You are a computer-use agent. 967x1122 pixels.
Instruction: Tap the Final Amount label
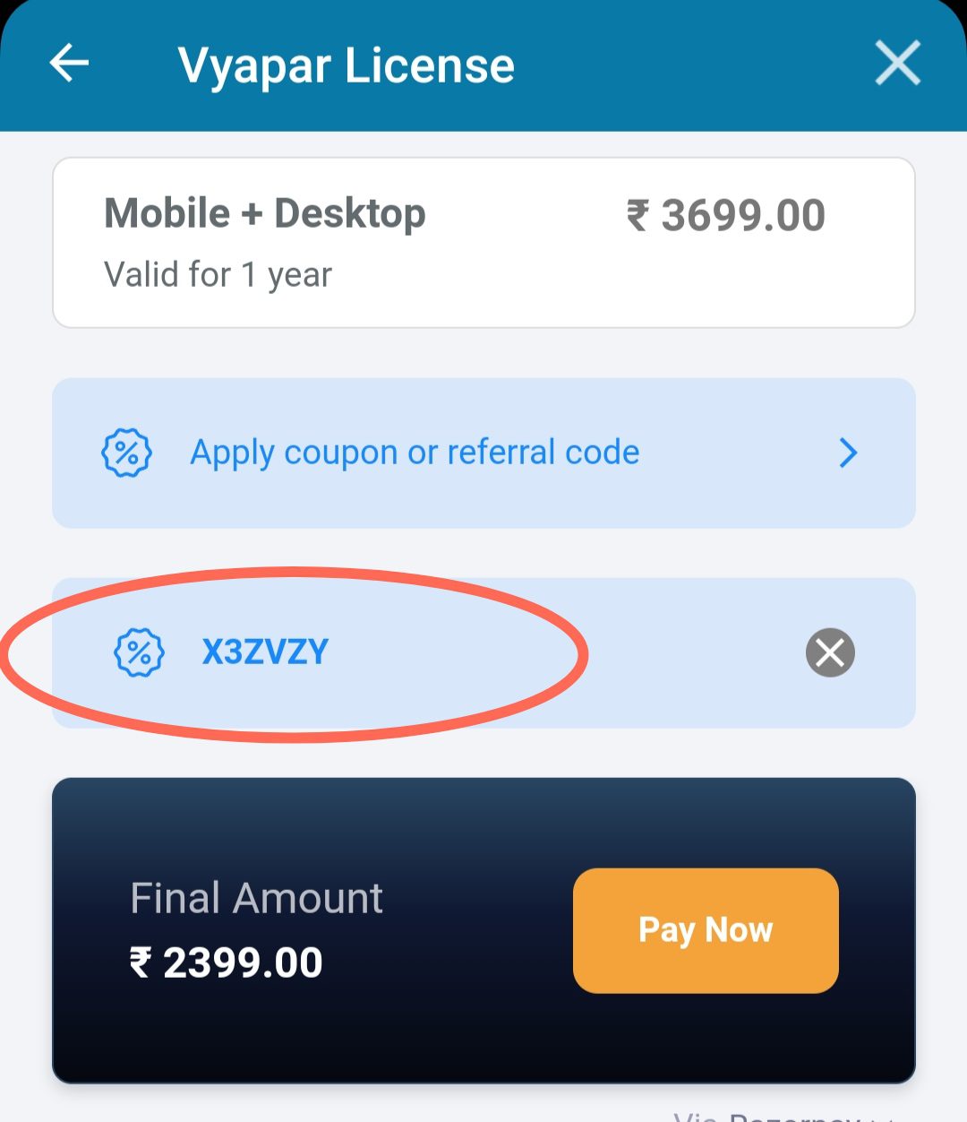tap(256, 898)
